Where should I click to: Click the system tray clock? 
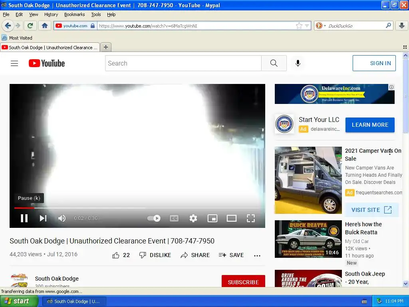(x=394, y=301)
